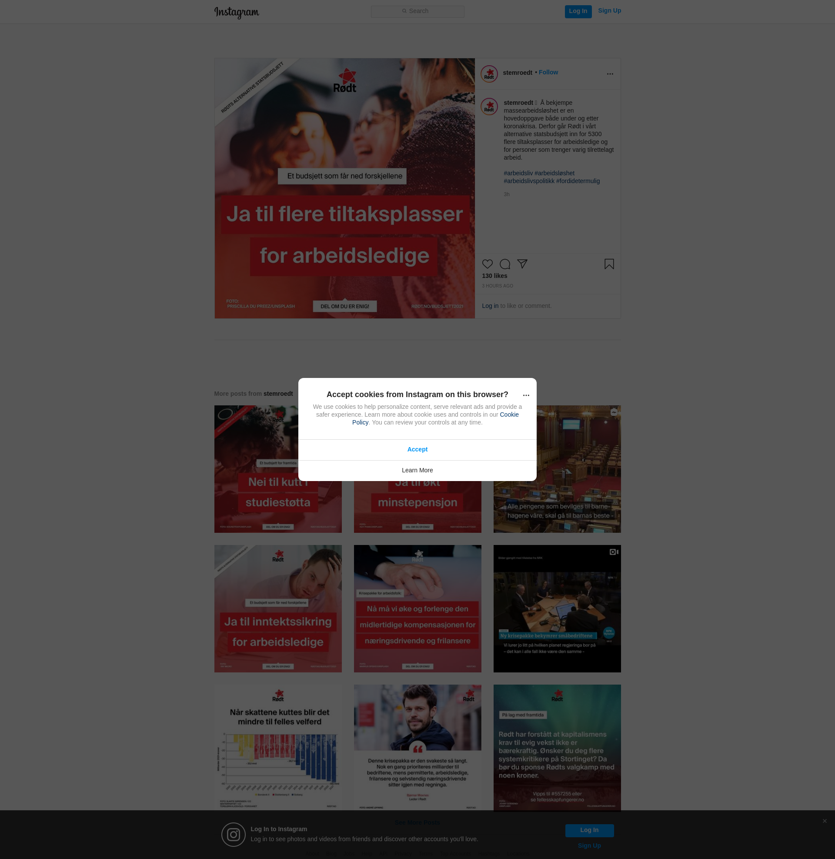Viewport: 835px width, 859px height.
Task: Click the heart like icon
Action: (487, 264)
